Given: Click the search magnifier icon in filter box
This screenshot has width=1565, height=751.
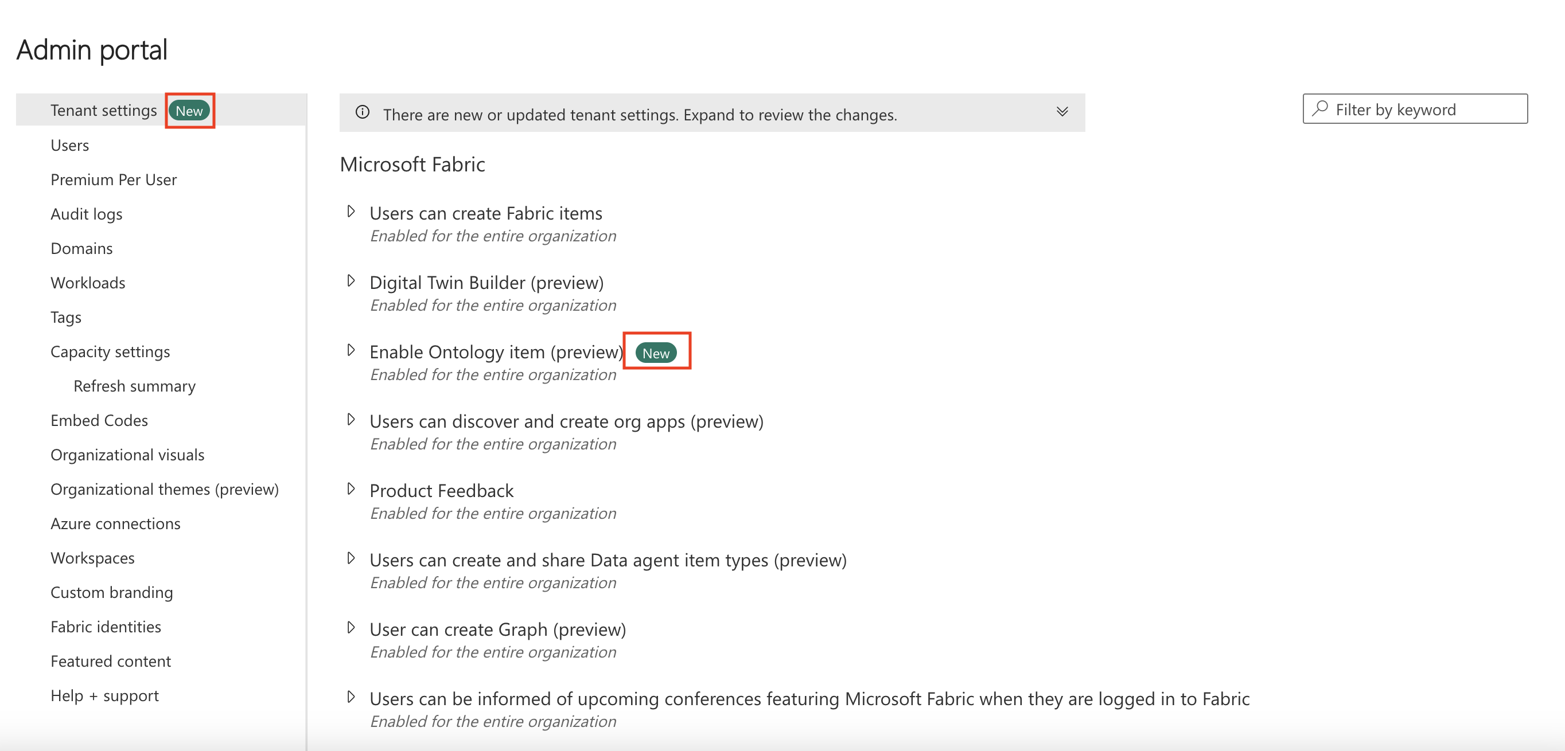Looking at the screenshot, I should [1319, 109].
